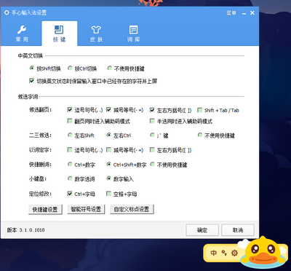This screenshot has width=291, height=271.
Task: Click punctuation icon on duck toolbar
Action: tap(224, 253)
